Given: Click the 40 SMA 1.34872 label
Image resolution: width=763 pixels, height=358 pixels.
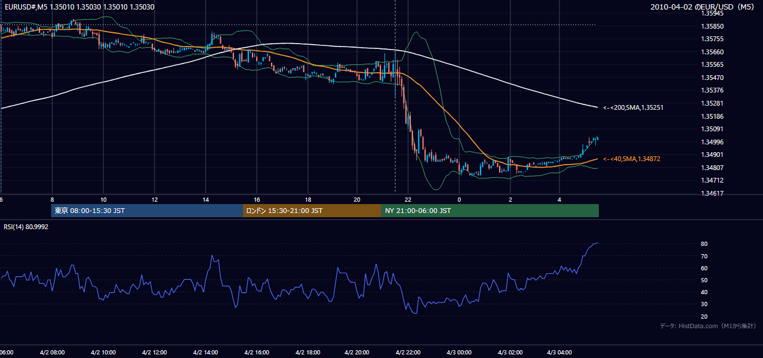Looking at the screenshot, I should [631, 159].
